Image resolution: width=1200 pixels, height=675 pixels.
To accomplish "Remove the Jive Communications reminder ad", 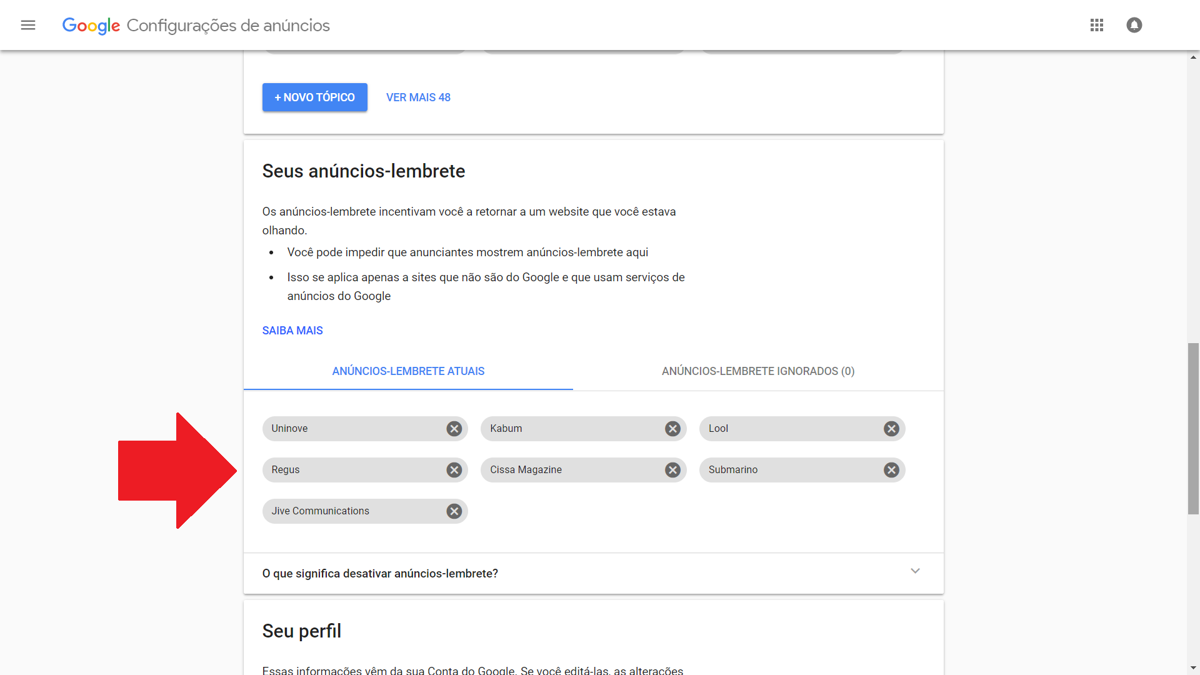I will tap(454, 511).
